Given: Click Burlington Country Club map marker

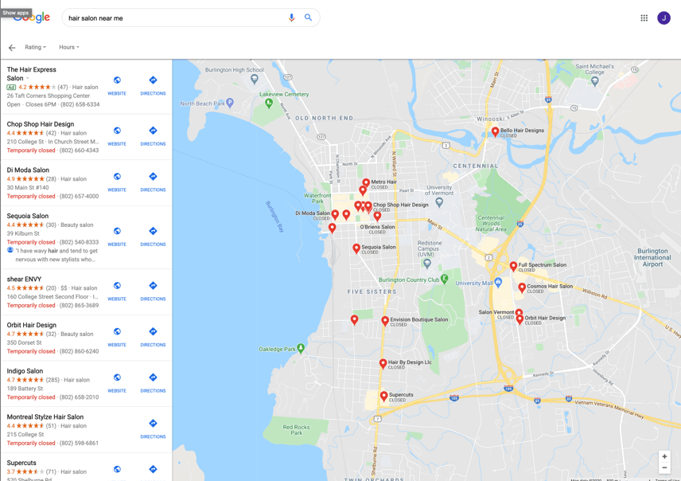Looking at the screenshot, I should (x=444, y=280).
